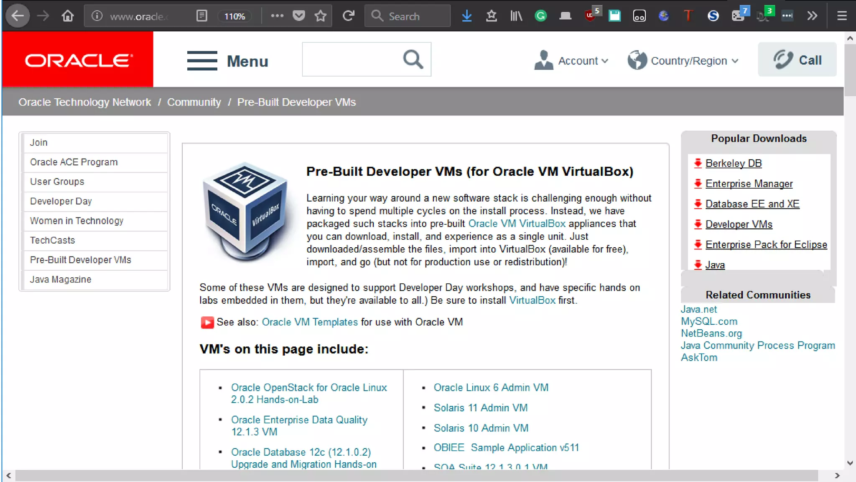856x482 pixels.
Task: Open Berkeley DB download link
Action: pos(734,163)
